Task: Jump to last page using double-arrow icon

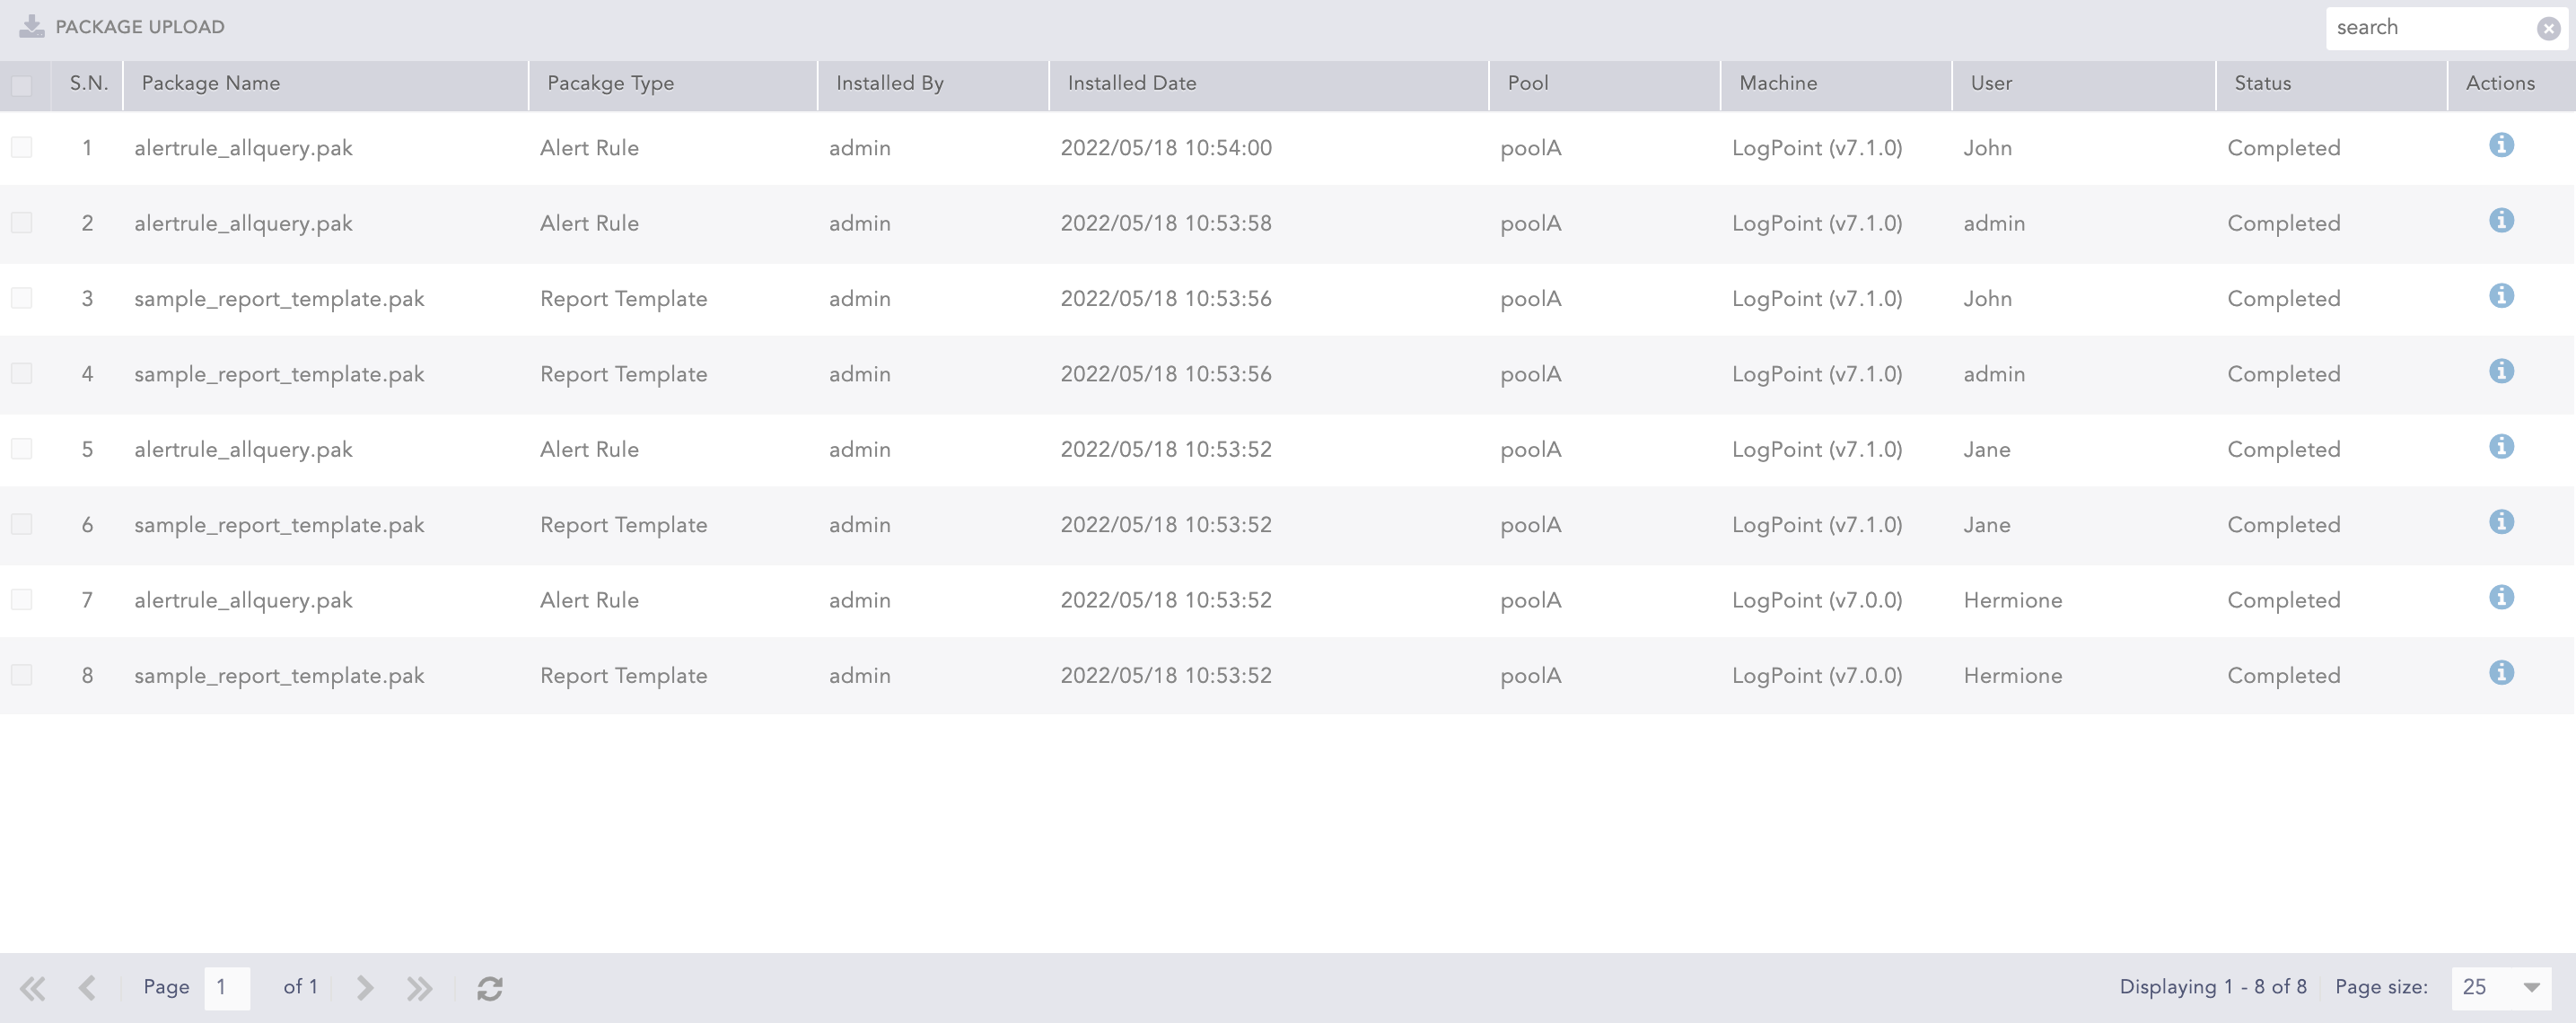Action: pyautogui.click(x=420, y=988)
